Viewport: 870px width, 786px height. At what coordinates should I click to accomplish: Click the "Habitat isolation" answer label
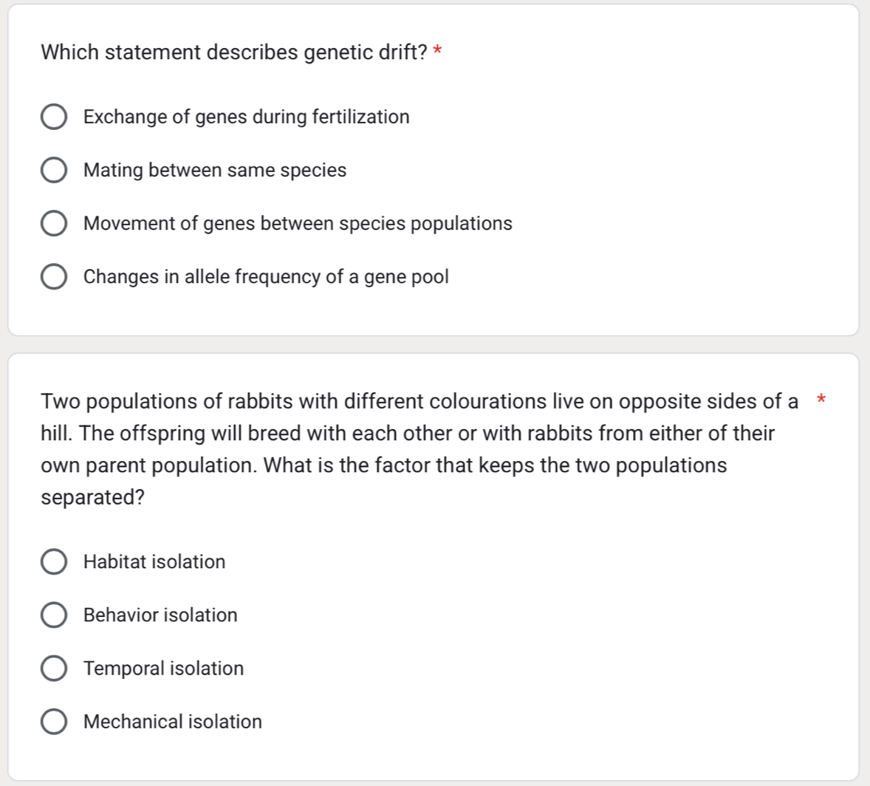pos(154,561)
